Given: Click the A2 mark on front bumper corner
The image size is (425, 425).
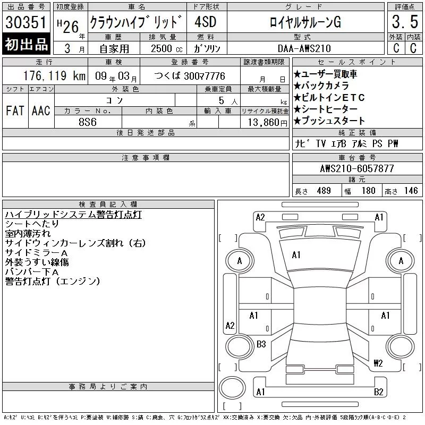Looking at the screenshot, I should pyautogui.click(x=260, y=217).
